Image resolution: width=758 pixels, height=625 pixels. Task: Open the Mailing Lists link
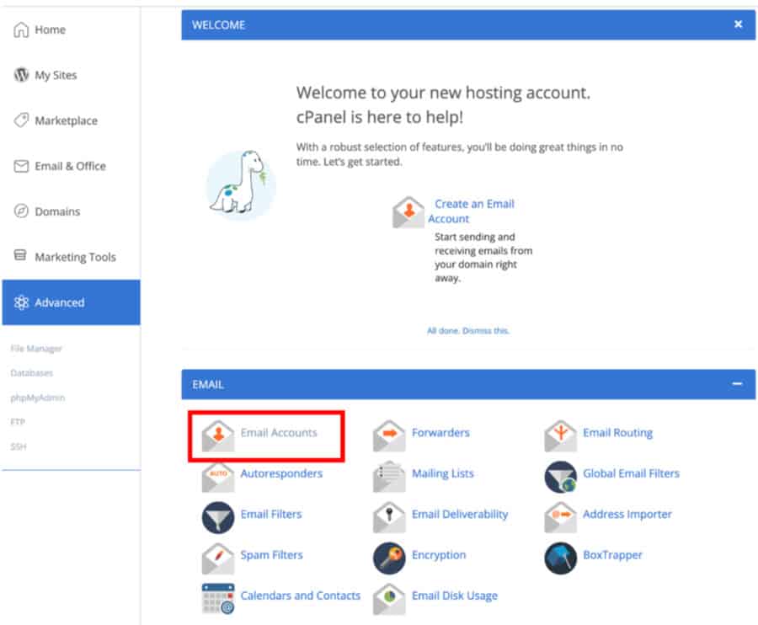[443, 473]
